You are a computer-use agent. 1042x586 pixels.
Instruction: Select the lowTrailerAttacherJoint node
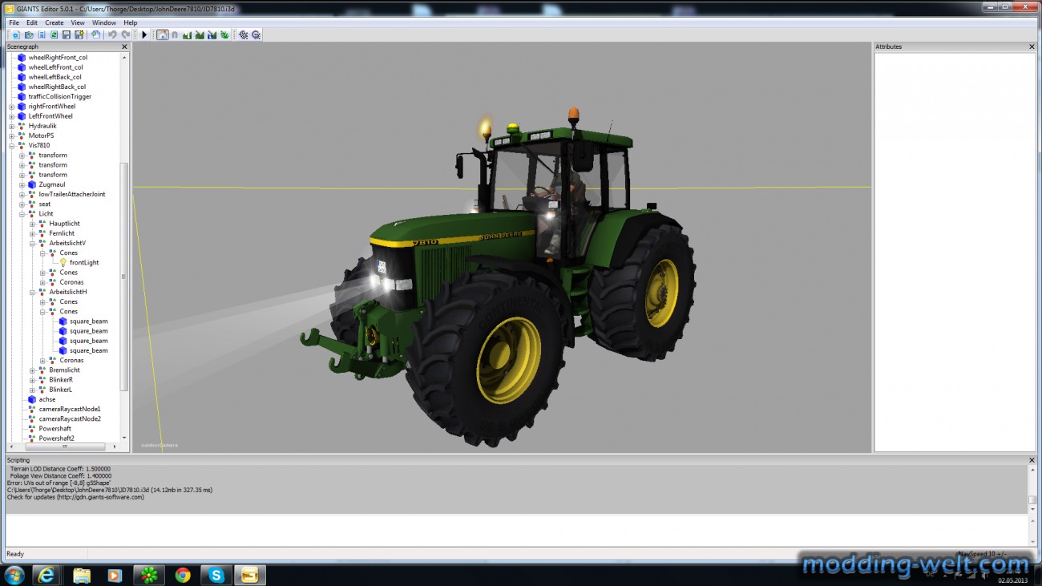click(x=72, y=194)
